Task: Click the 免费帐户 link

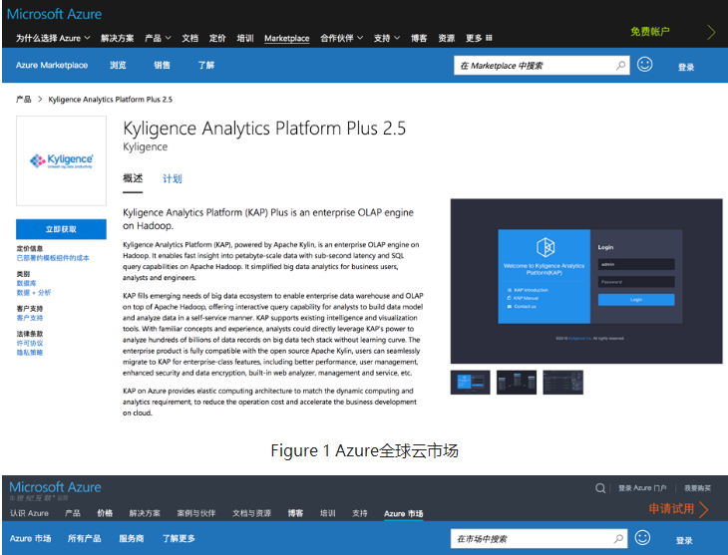Action: pos(650,32)
